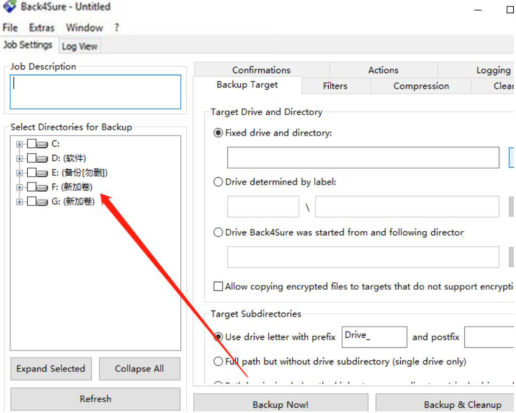Click the directory field after backslash
Screen dimensions: 516x413
click(x=407, y=207)
